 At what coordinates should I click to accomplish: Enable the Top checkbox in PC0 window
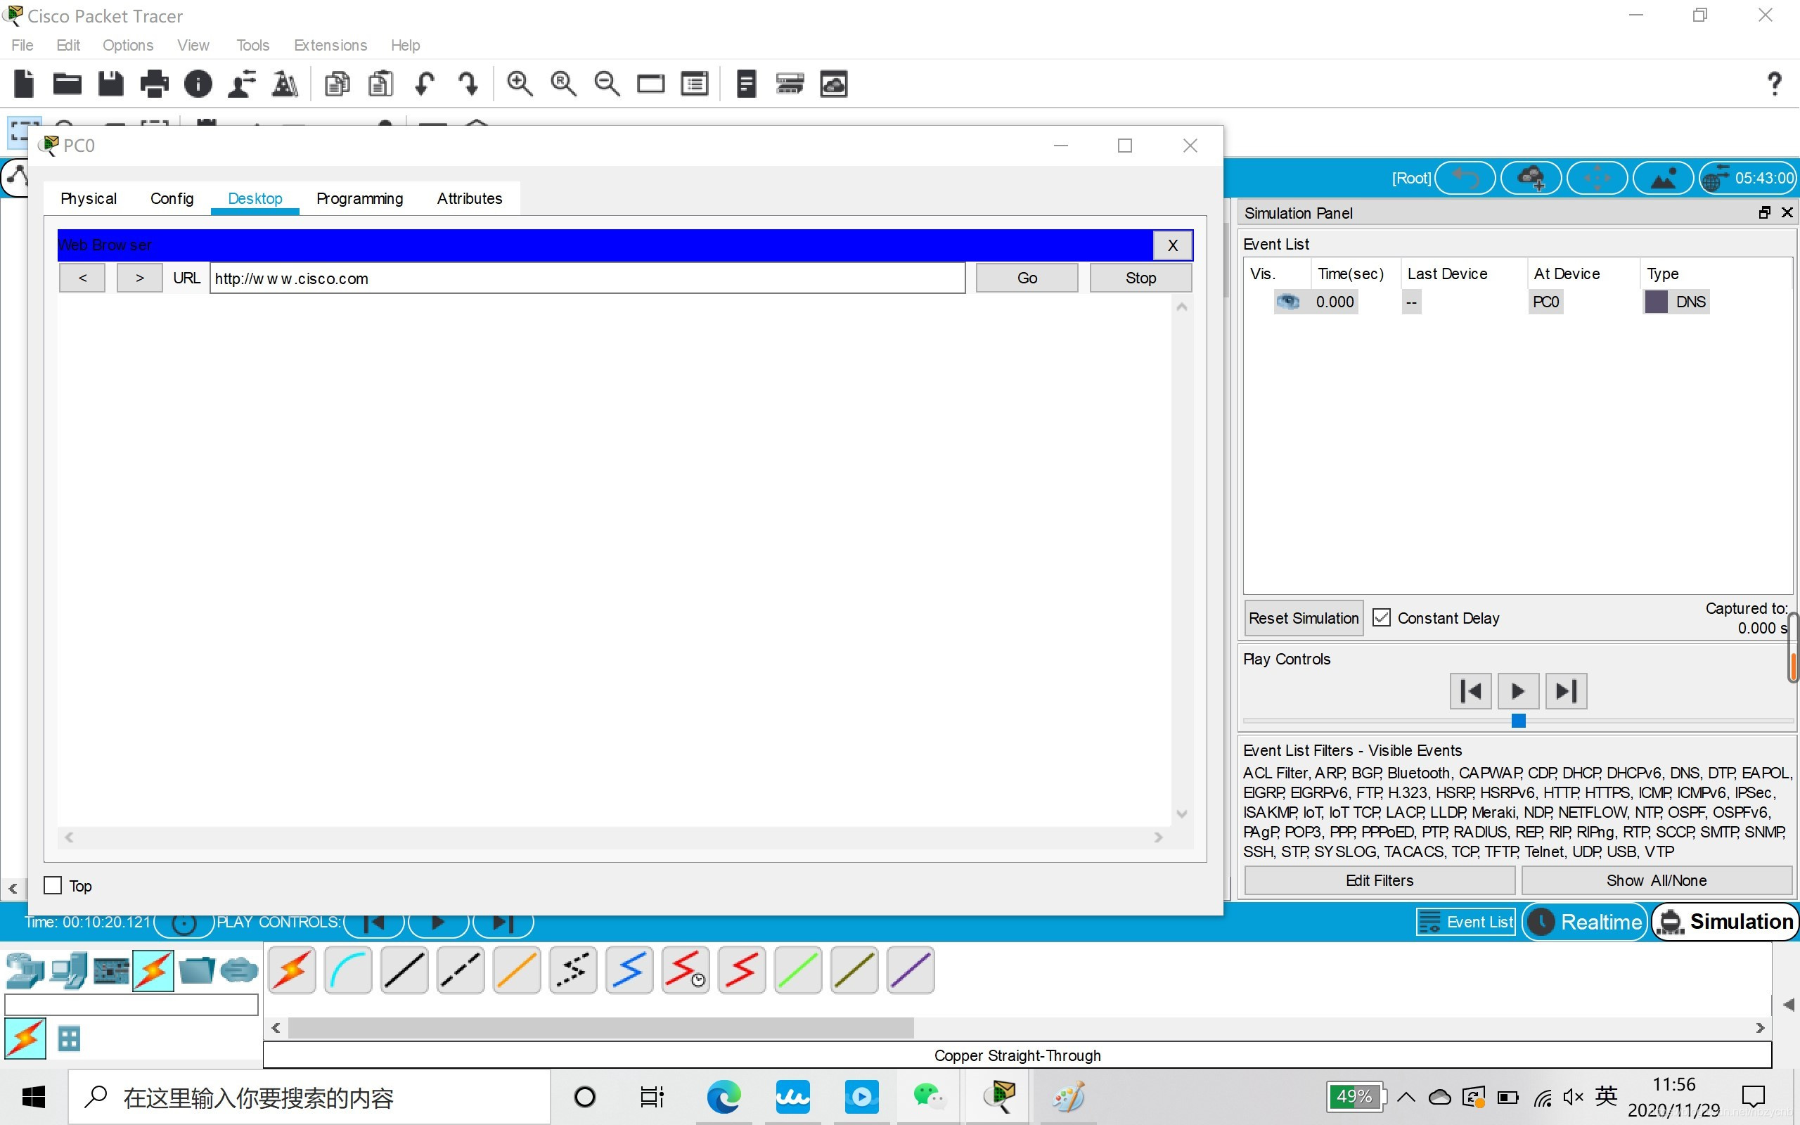tap(53, 885)
